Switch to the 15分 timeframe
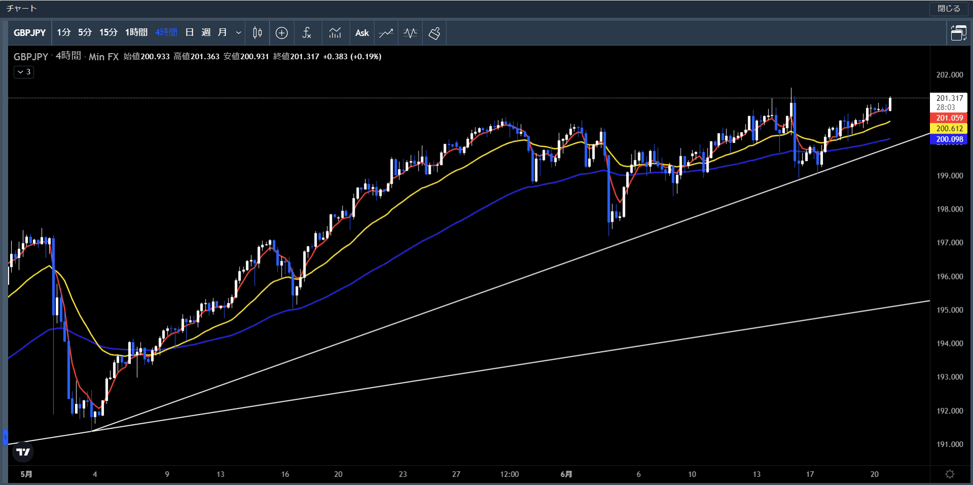 click(108, 32)
